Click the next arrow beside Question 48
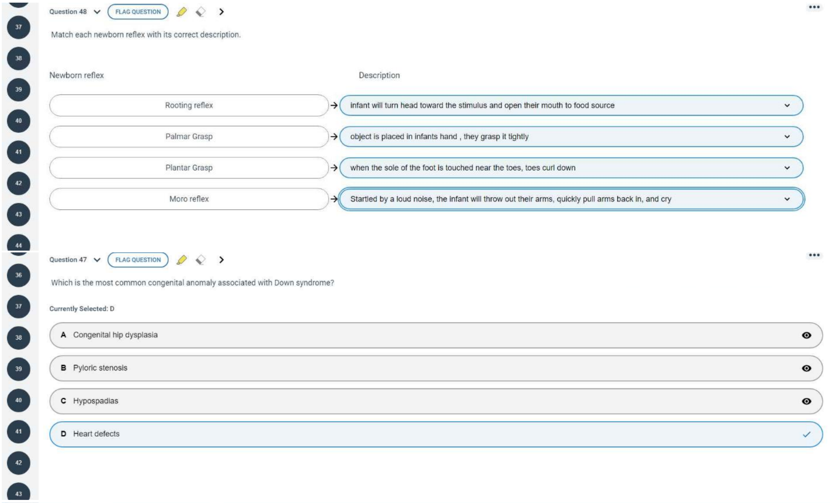Screen dimensions: 830x503 click(x=221, y=12)
